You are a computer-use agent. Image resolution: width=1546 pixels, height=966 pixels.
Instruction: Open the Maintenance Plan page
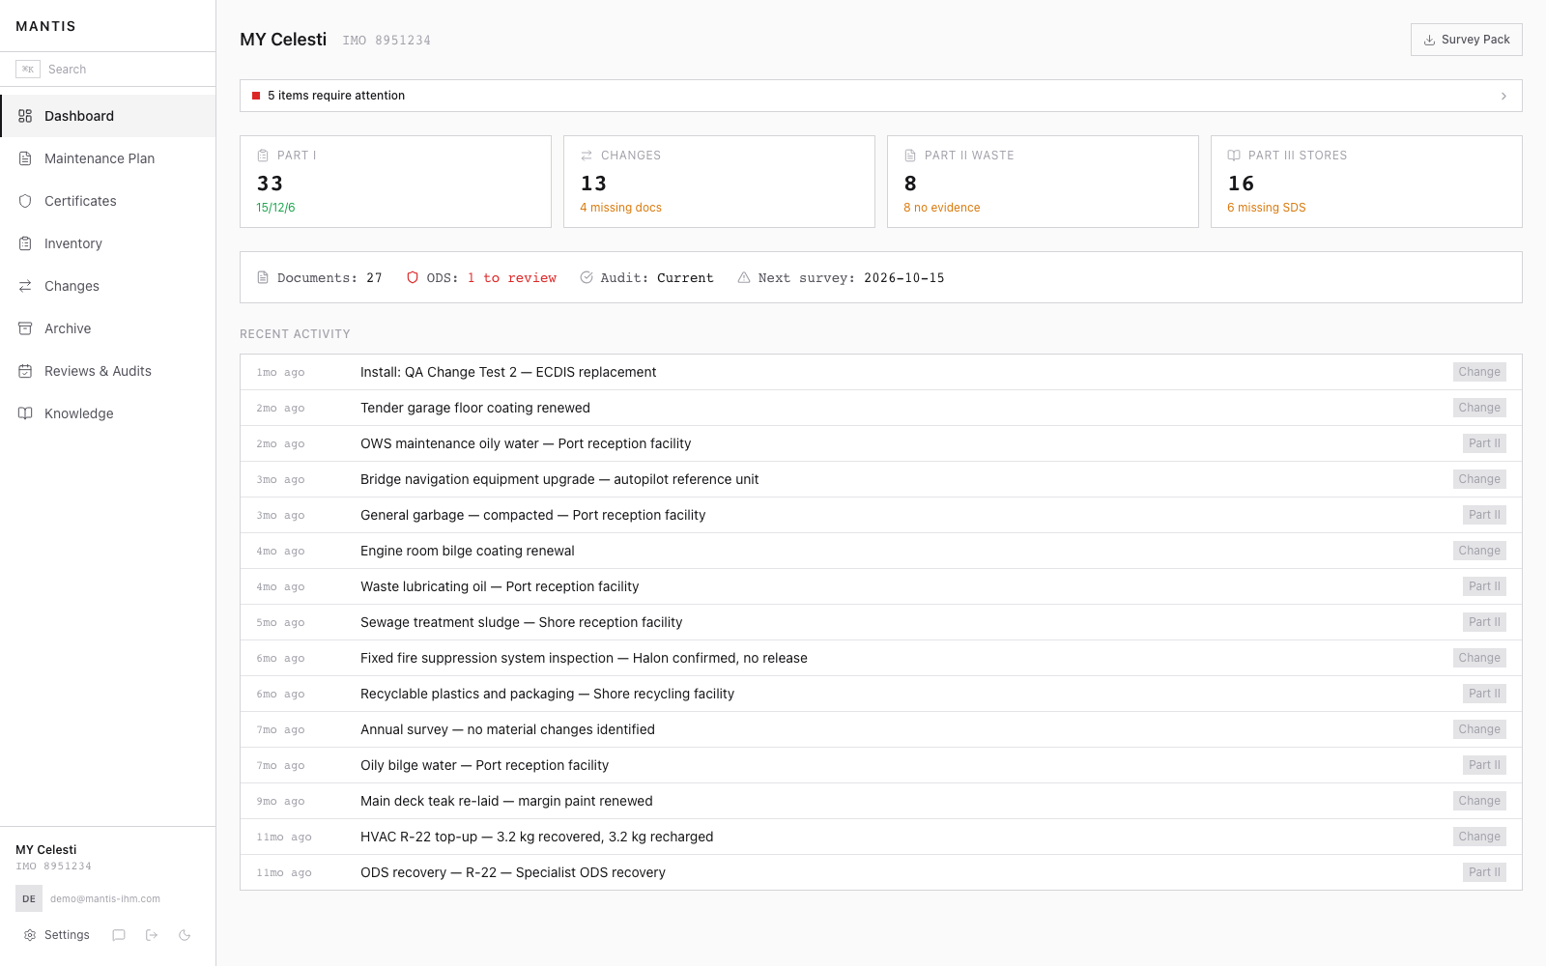(108, 158)
